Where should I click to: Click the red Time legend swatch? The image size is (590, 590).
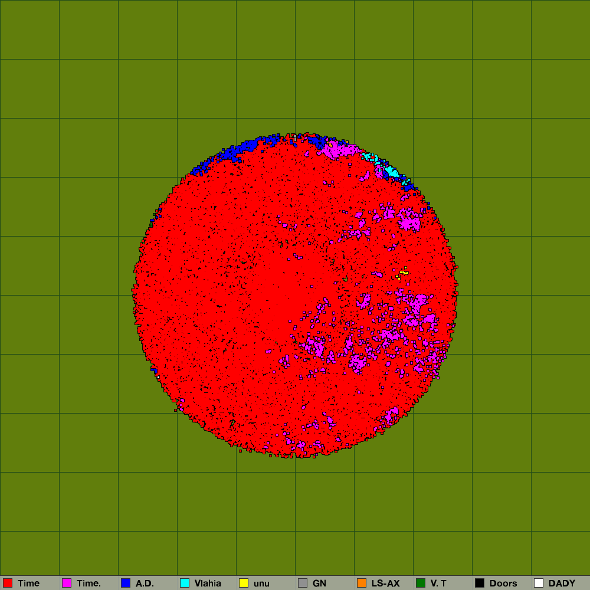pyautogui.click(x=8, y=583)
